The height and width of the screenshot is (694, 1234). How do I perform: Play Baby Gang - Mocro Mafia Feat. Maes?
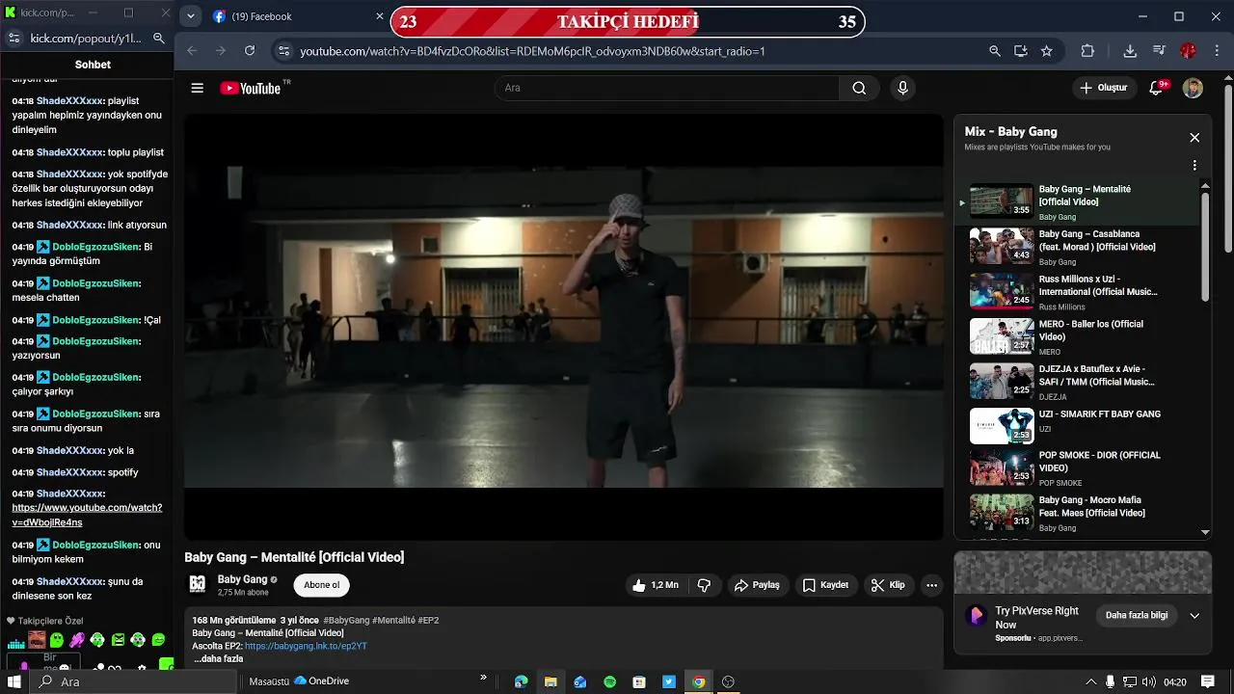(1078, 514)
